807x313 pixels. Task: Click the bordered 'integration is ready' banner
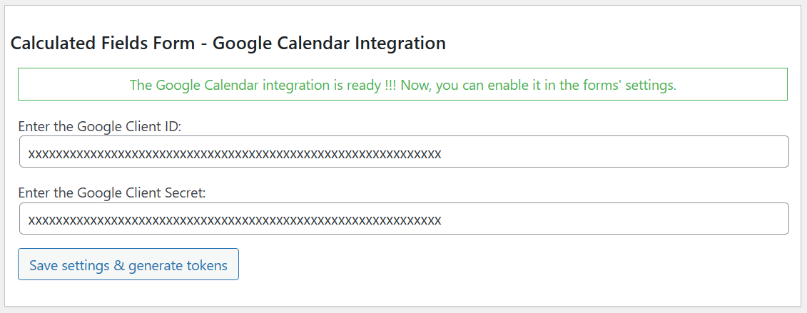(x=402, y=85)
